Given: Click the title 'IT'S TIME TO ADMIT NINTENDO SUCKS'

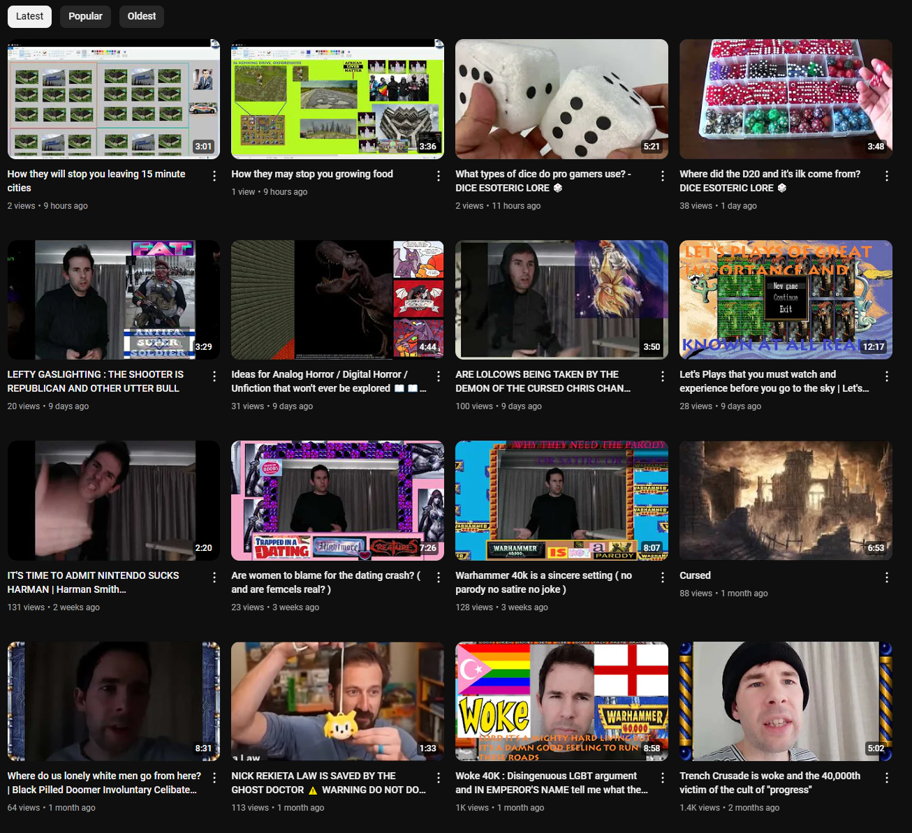Looking at the screenshot, I should [x=93, y=575].
